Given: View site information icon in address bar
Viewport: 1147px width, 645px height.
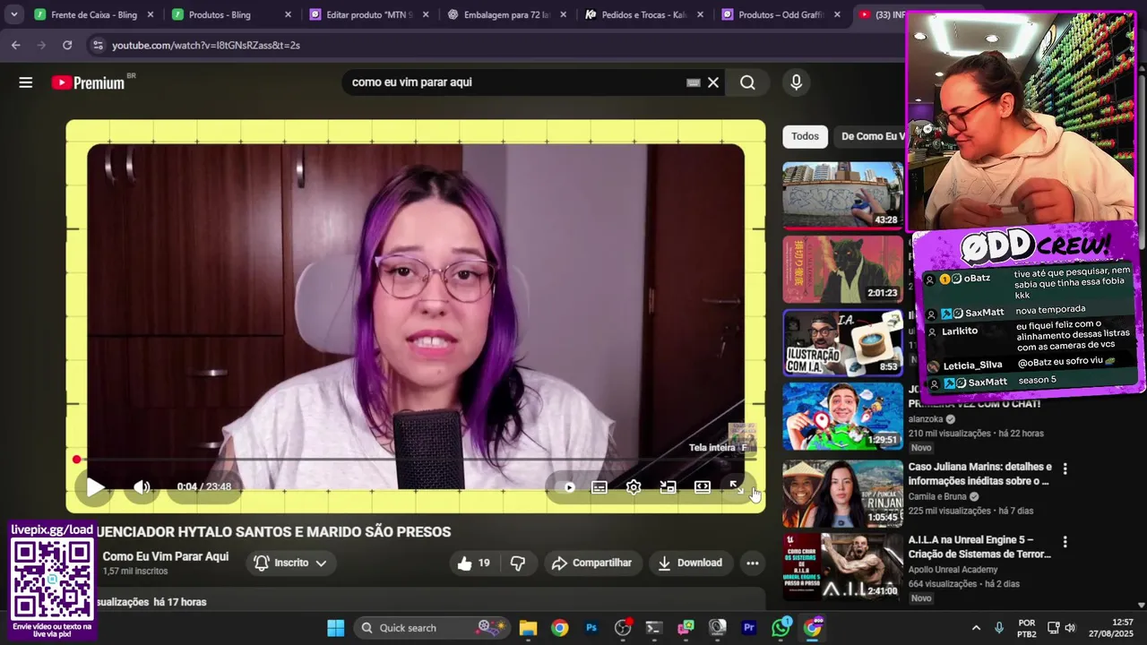Looking at the screenshot, I should tap(98, 45).
